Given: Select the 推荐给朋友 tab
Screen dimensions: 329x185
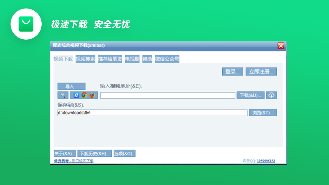Looking at the screenshot, I should pyautogui.click(x=110, y=59).
